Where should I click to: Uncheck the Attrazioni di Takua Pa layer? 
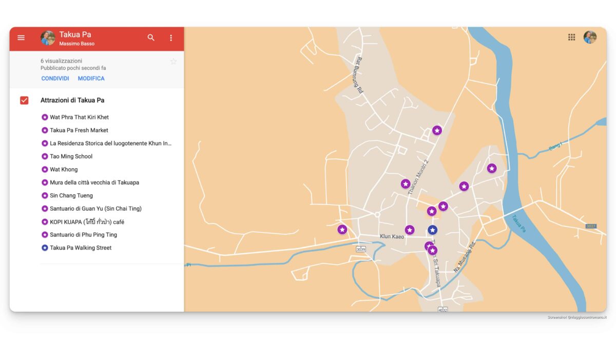click(x=24, y=100)
